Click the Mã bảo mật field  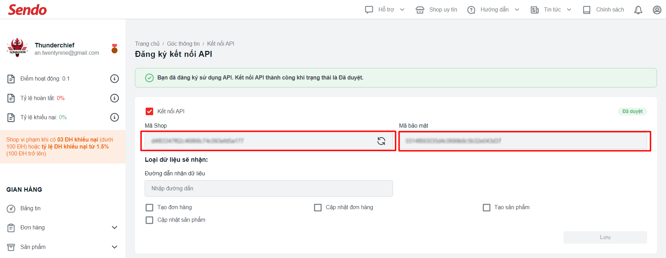click(x=523, y=141)
